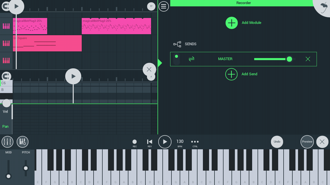This screenshot has height=185, width=330.
Task: Click the Add Module text label
Action: pyautogui.click(x=251, y=23)
